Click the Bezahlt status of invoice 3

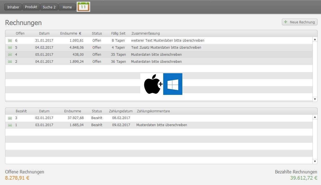coord(97,118)
